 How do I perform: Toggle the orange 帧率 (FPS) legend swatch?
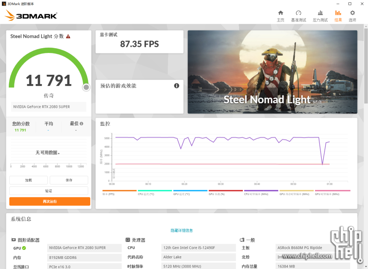(120, 191)
